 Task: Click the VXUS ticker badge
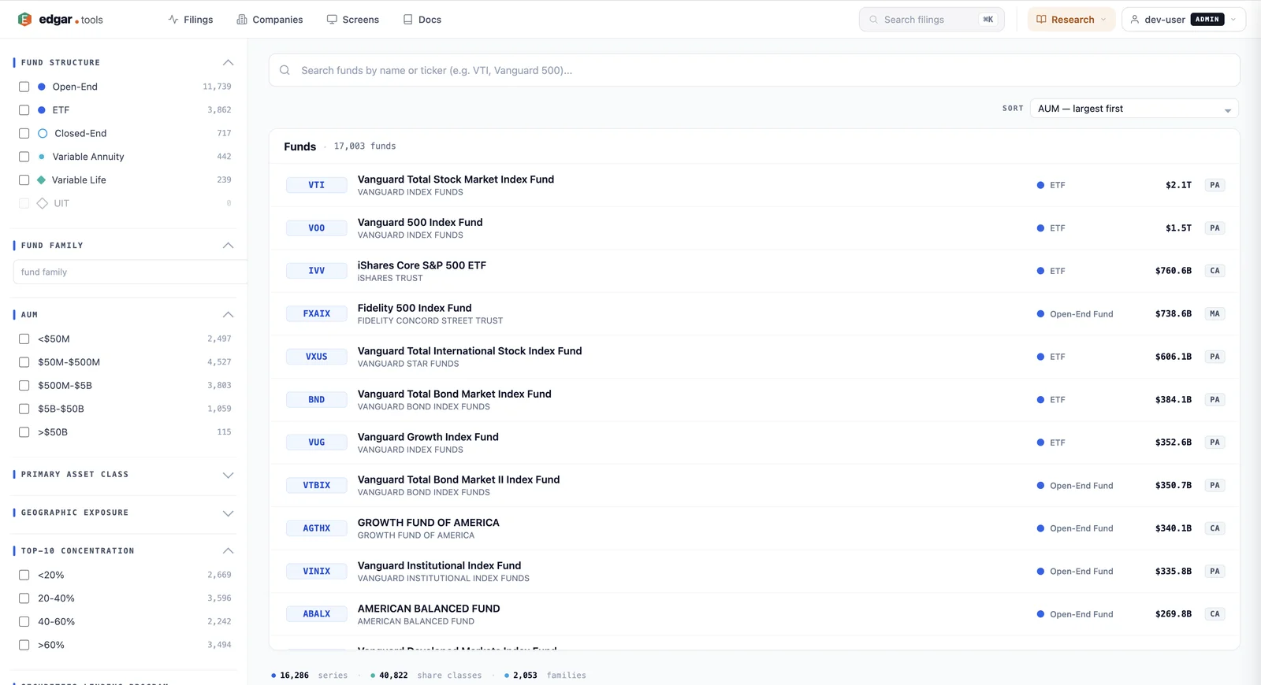point(316,357)
